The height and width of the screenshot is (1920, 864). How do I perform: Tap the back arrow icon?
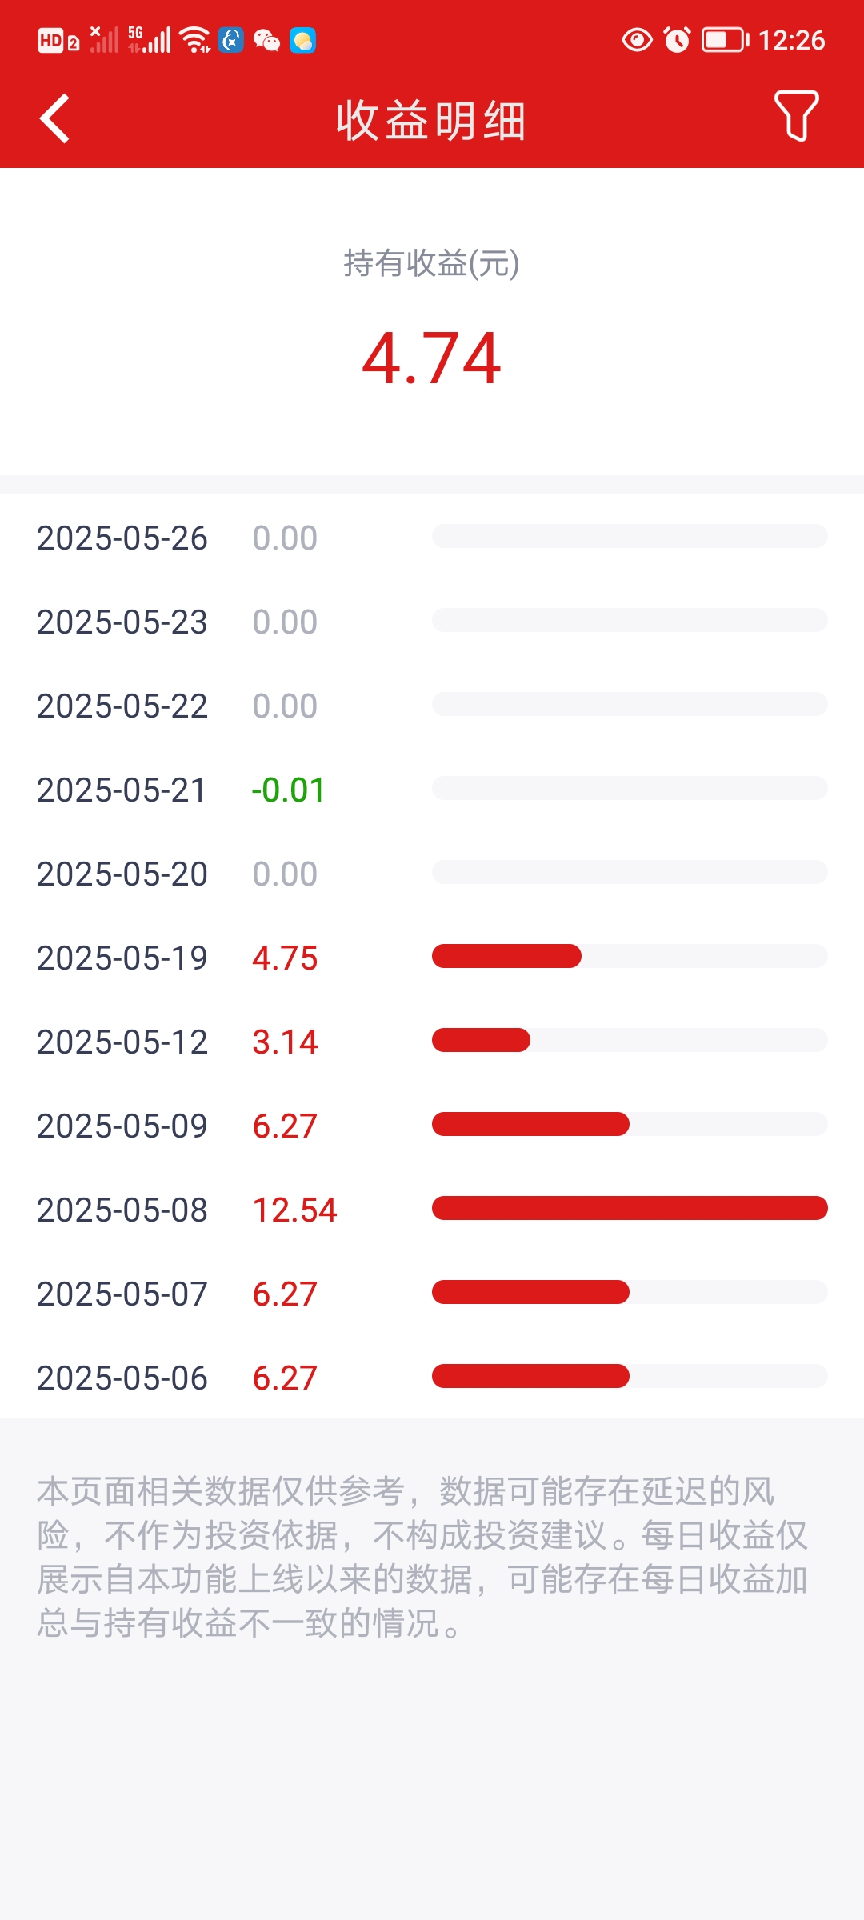click(54, 119)
